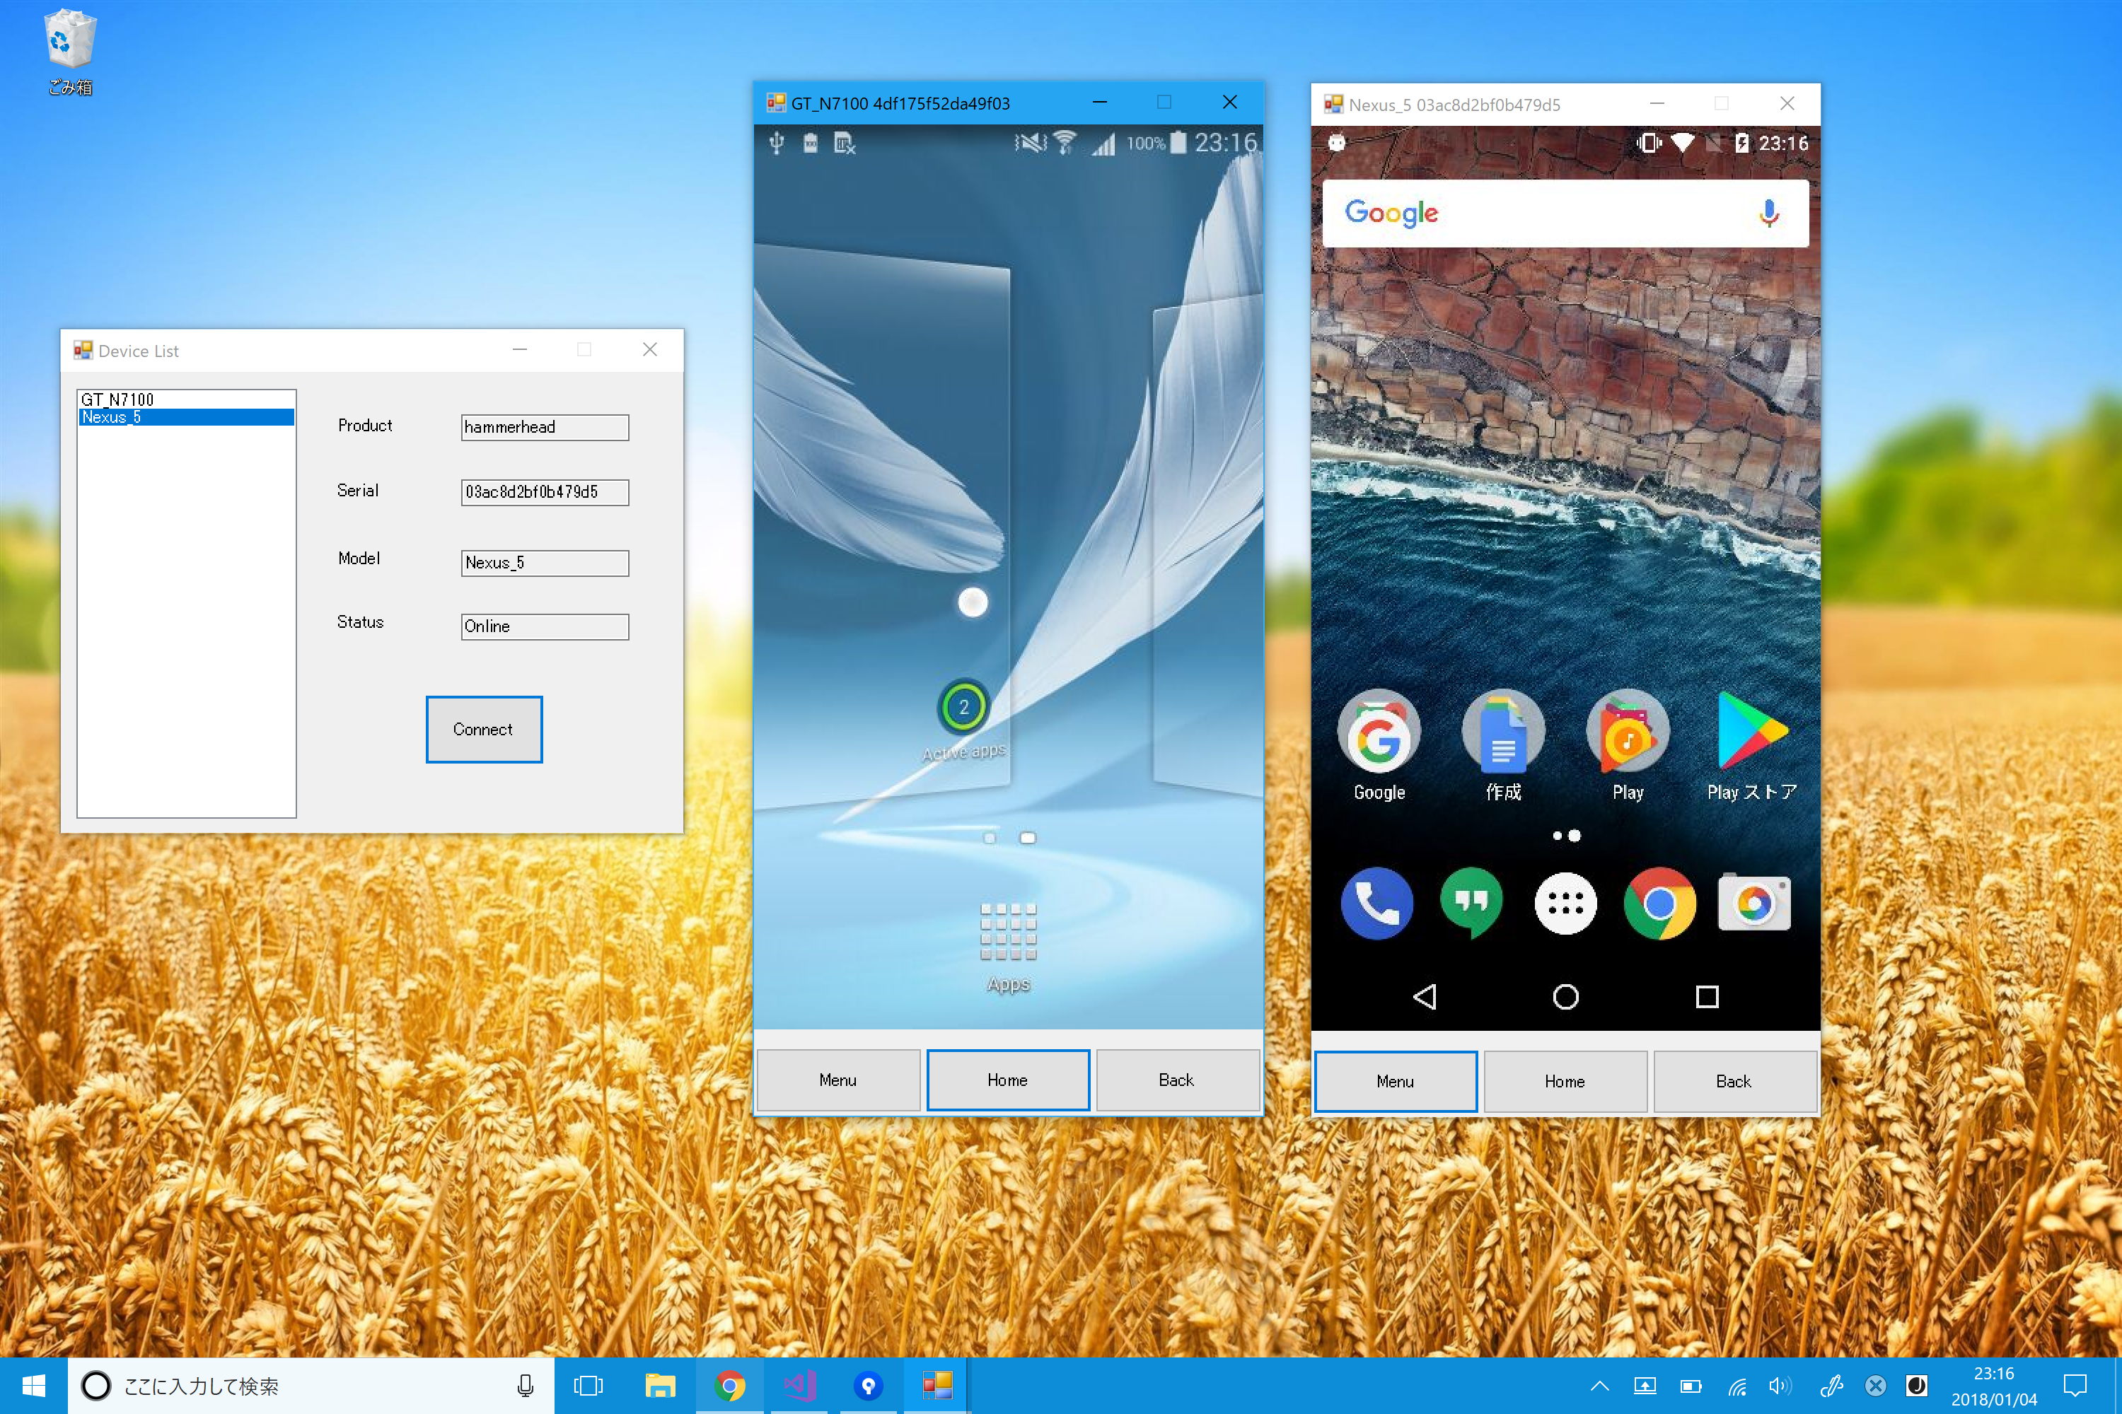The image size is (2122, 1414).
Task: Open the Nexus 5 app drawer
Action: click(1565, 903)
